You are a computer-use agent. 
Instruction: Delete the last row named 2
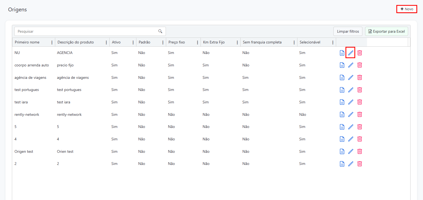click(x=360, y=164)
